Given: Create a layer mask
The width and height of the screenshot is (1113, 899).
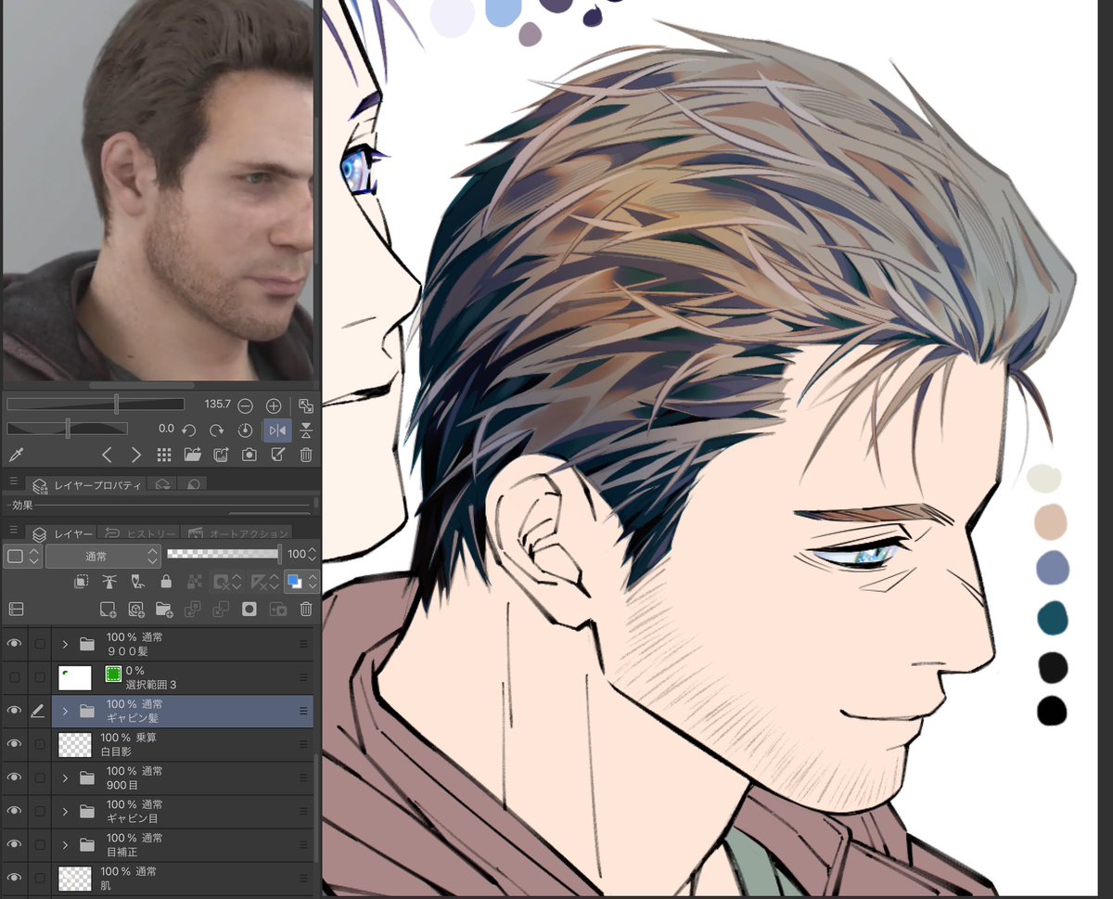Looking at the screenshot, I should click(x=249, y=610).
